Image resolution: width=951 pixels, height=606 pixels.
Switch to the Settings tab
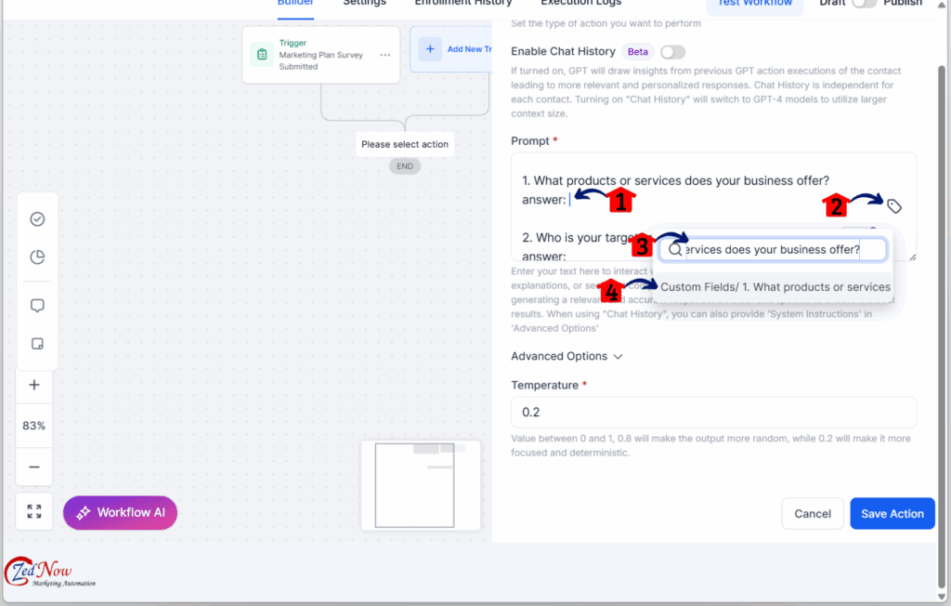pos(364,4)
